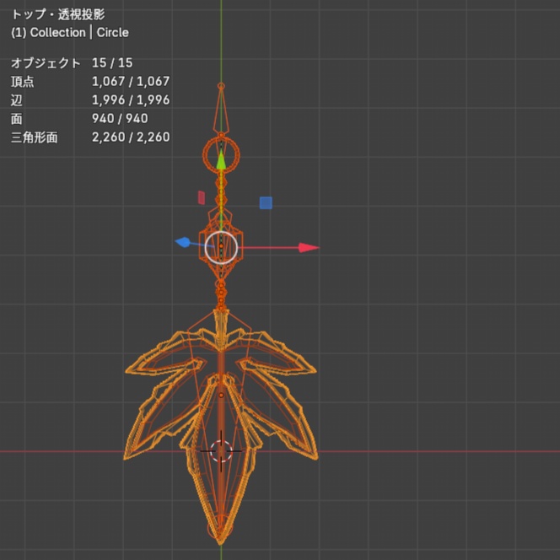Click the red square plane-constraint gizmo handle
Image resolution: width=560 pixels, height=560 pixels.
point(202,197)
